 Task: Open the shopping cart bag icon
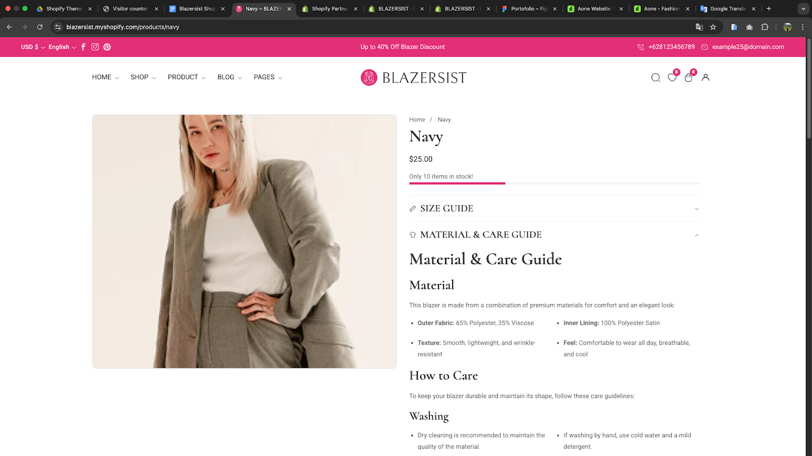pyautogui.click(x=689, y=78)
